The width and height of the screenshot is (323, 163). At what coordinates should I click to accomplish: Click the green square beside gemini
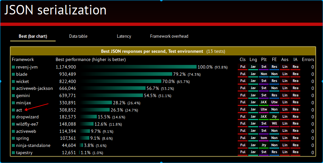(x=13, y=96)
